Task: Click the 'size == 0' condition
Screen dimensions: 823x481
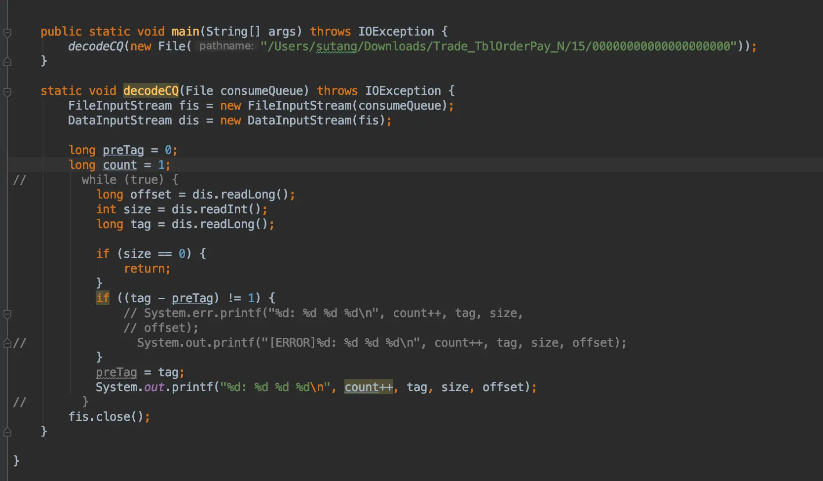Action: (x=154, y=254)
